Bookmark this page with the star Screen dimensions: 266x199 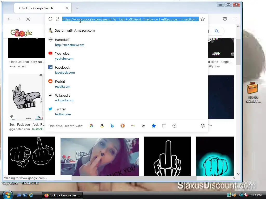[x=203, y=19]
